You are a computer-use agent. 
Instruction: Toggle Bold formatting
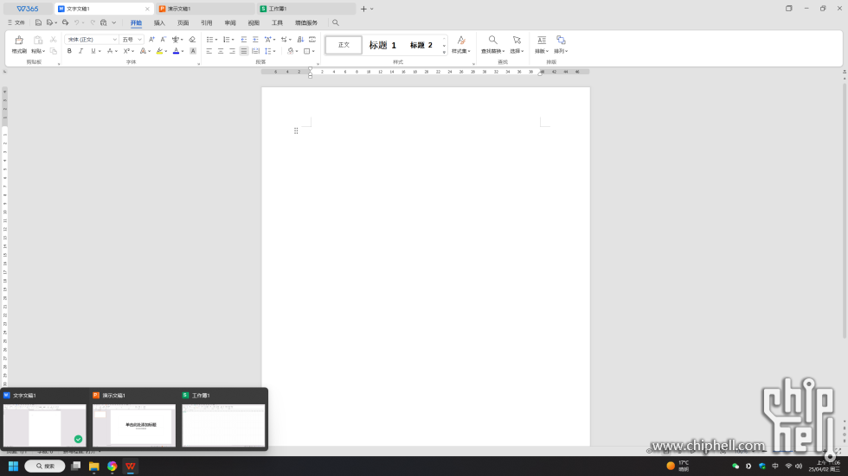click(x=69, y=51)
